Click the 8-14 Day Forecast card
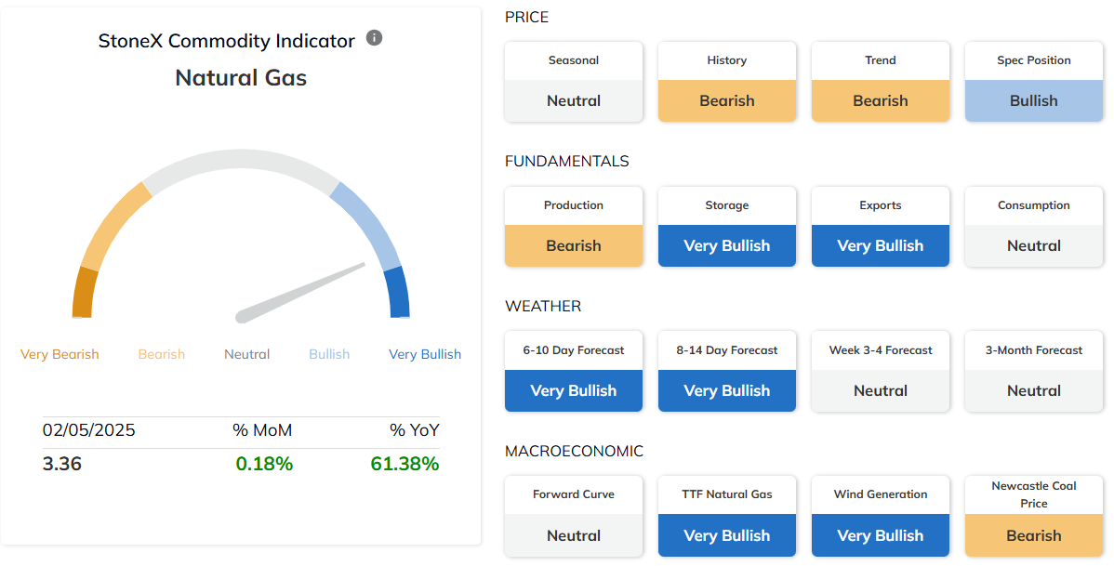This screenshot has width=1114, height=566. tap(727, 372)
